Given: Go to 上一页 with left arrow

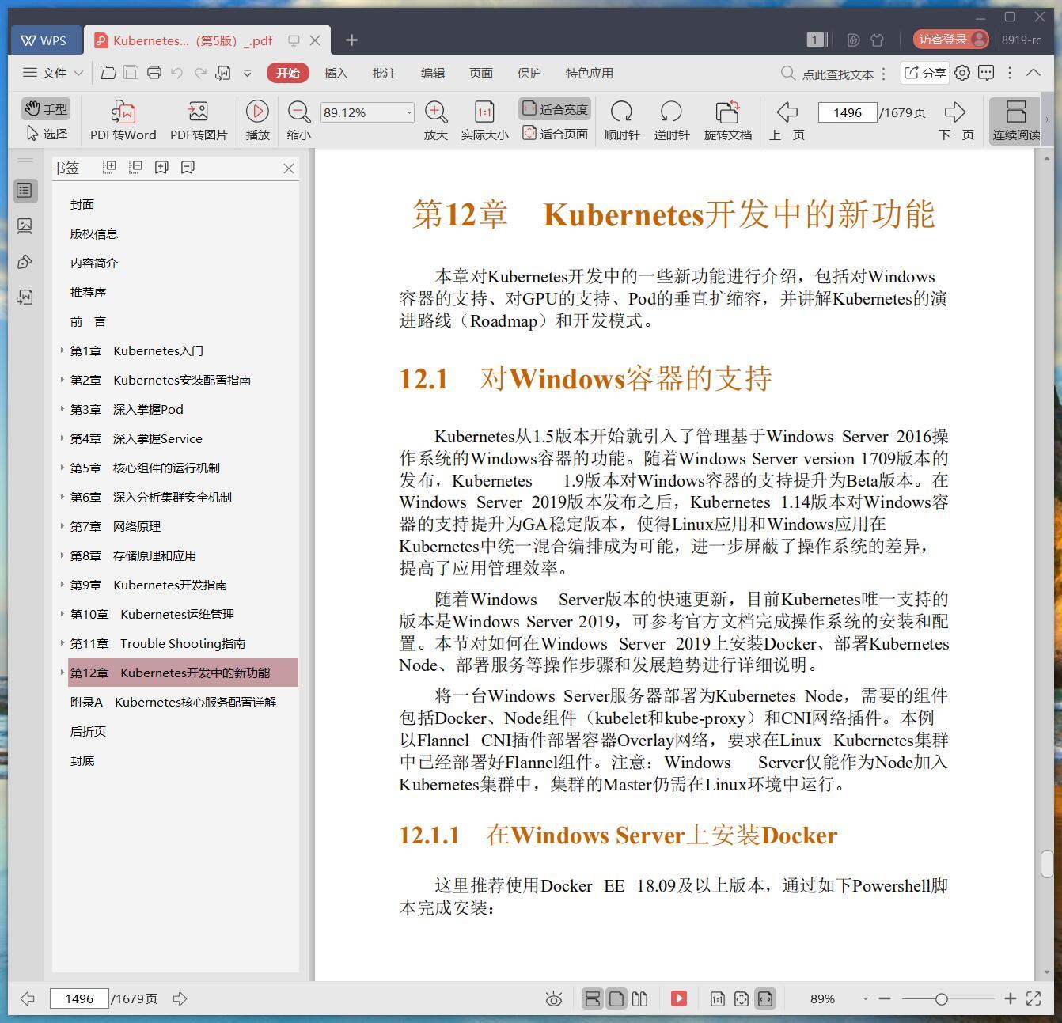Looking at the screenshot, I should [x=787, y=120].
